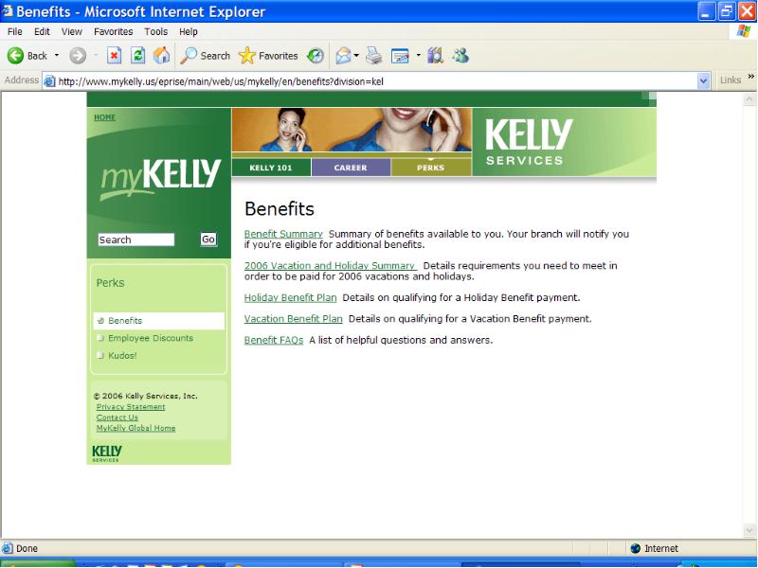This screenshot has width=758, height=568.
Task: Open the Holiday Benefit Plan link
Action: (290, 297)
